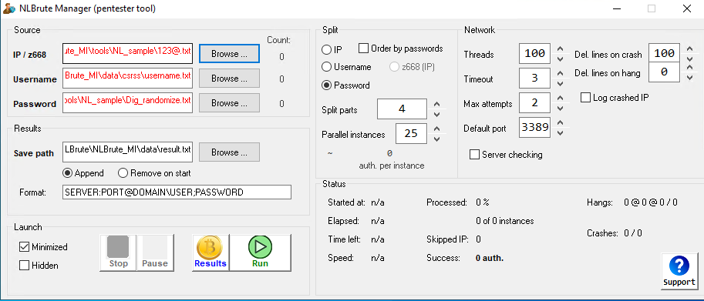Browse for the IP / z668 source file

pyautogui.click(x=229, y=54)
